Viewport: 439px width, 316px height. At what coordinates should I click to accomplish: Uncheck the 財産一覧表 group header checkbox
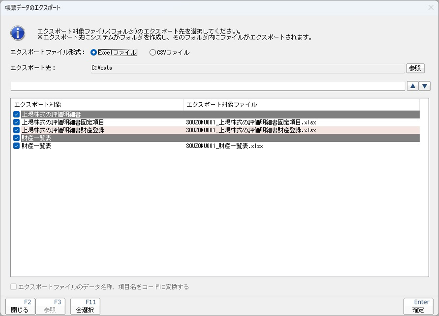click(x=16, y=138)
